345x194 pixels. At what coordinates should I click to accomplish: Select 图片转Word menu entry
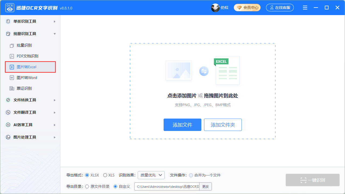point(30,78)
